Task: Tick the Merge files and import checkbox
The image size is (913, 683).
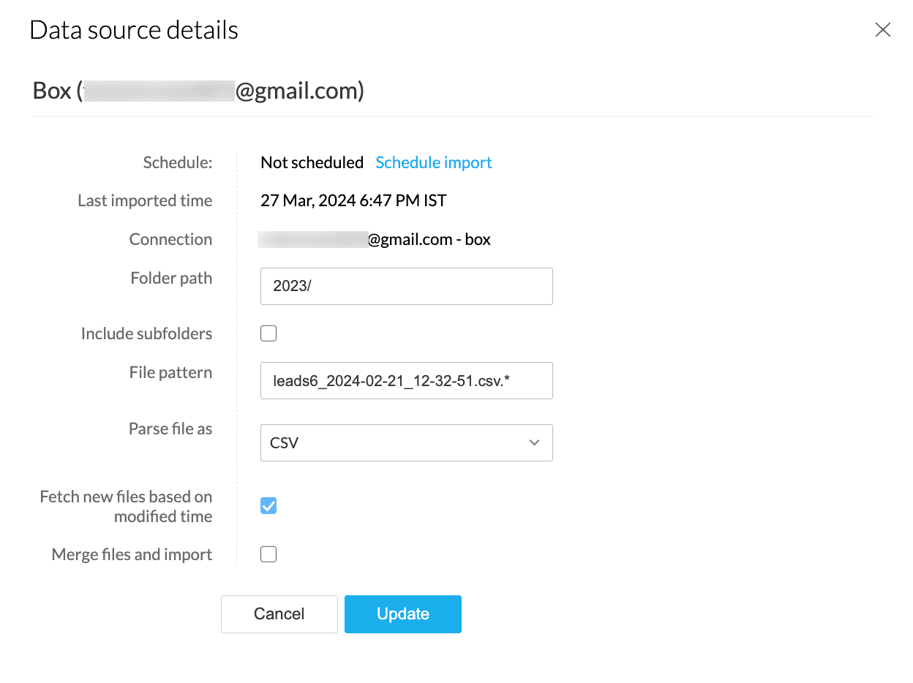Action: pos(268,555)
